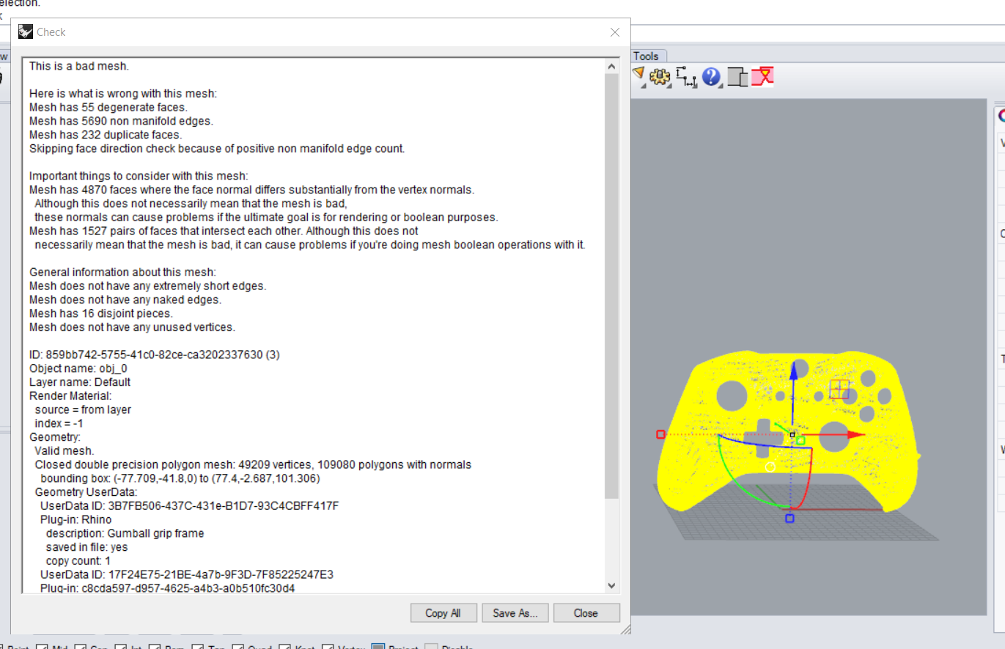Click the UserData ID line starting with 3B7FB506
Screen dimensions: 1005x649
pyautogui.click(x=189, y=506)
